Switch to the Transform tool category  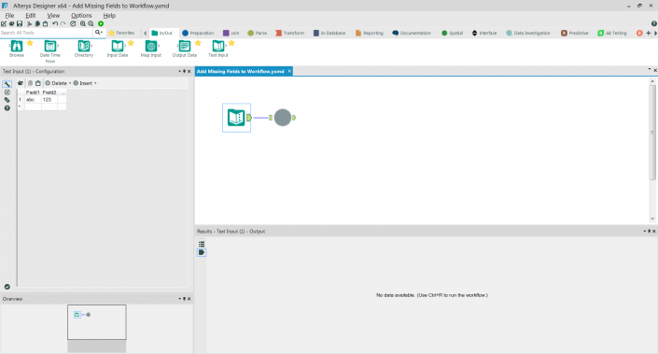point(290,33)
